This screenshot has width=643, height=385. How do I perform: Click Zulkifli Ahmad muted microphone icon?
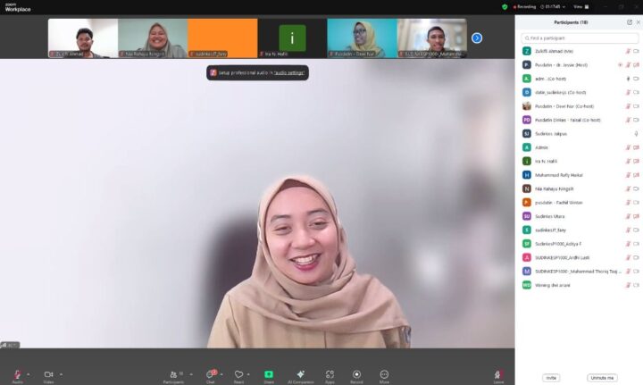point(628,51)
